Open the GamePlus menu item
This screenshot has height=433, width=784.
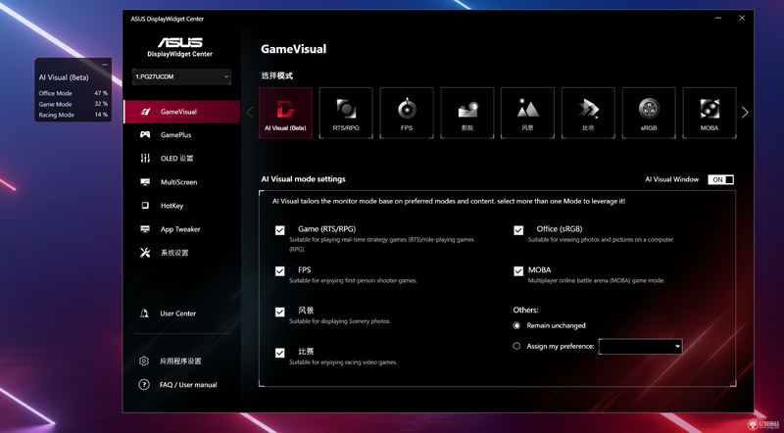182,134
